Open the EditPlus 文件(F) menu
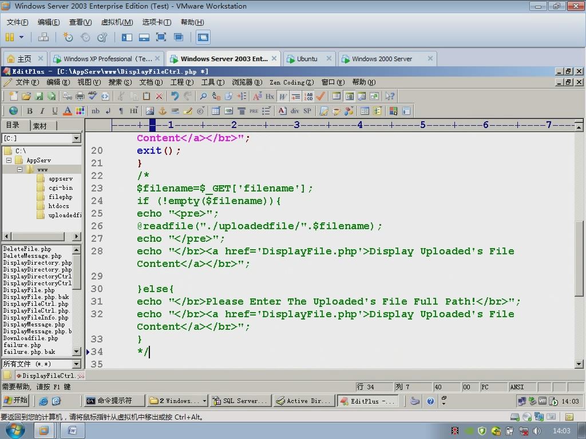 click(27, 82)
